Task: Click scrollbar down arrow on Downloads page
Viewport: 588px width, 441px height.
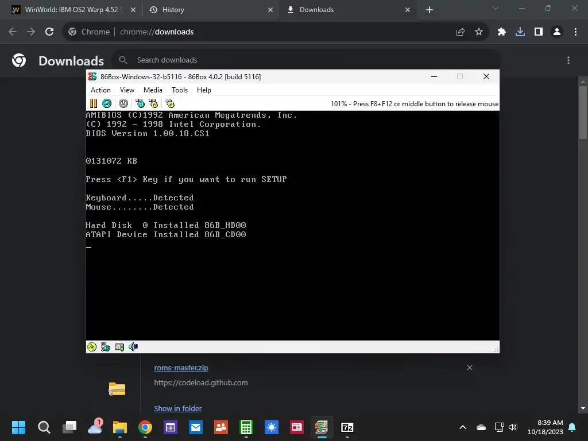Action: coord(583,408)
